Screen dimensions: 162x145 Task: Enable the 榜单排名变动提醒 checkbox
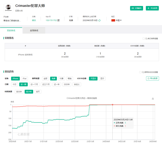140,72
